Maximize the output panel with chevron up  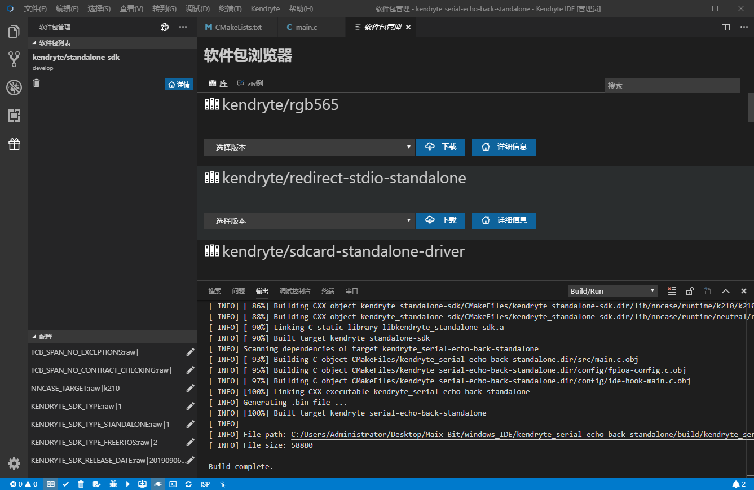pos(726,291)
